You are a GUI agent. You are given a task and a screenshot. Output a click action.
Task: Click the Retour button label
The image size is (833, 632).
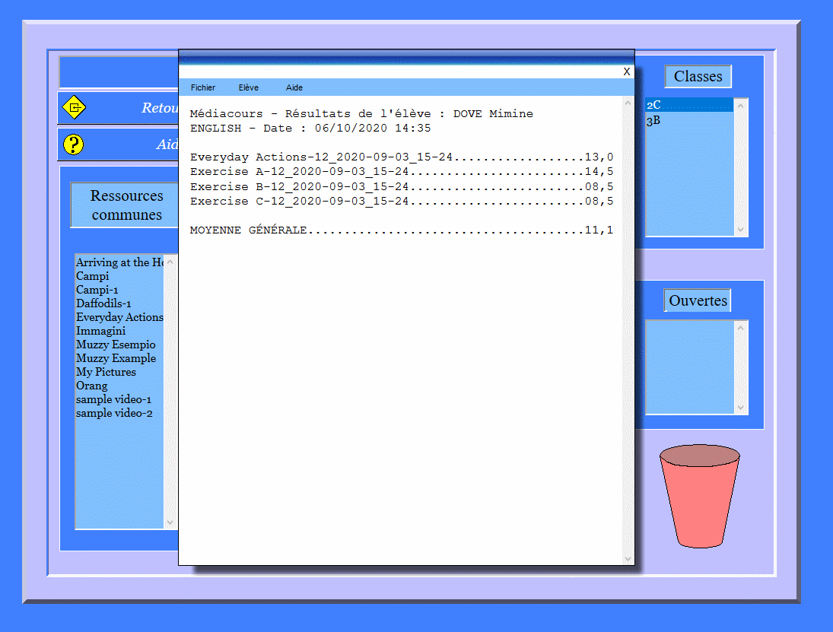(160, 108)
